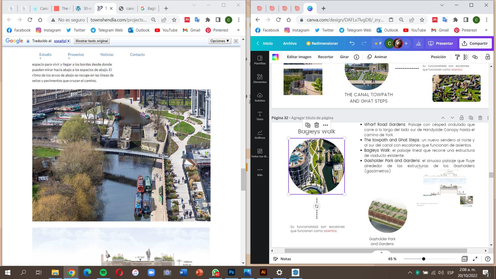Image resolution: width=496 pixels, height=279 pixels.
Task: Enter fullscreen mode in Canva
Action: (475, 259)
